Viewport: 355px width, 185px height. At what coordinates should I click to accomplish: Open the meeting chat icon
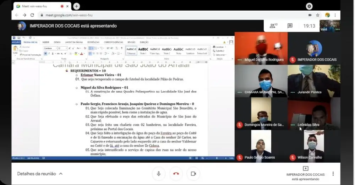click(290, 26)
